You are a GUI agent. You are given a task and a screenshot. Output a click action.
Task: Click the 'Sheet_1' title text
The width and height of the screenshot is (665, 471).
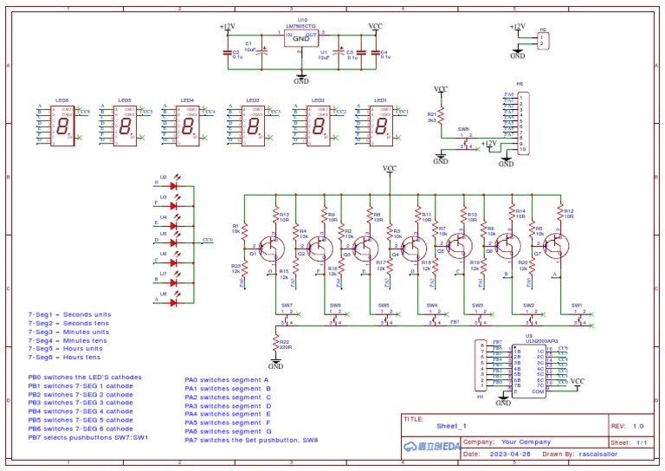451,426
